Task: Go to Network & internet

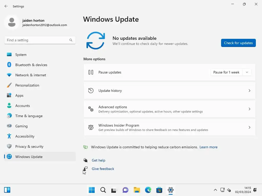Action: (40, 75)
